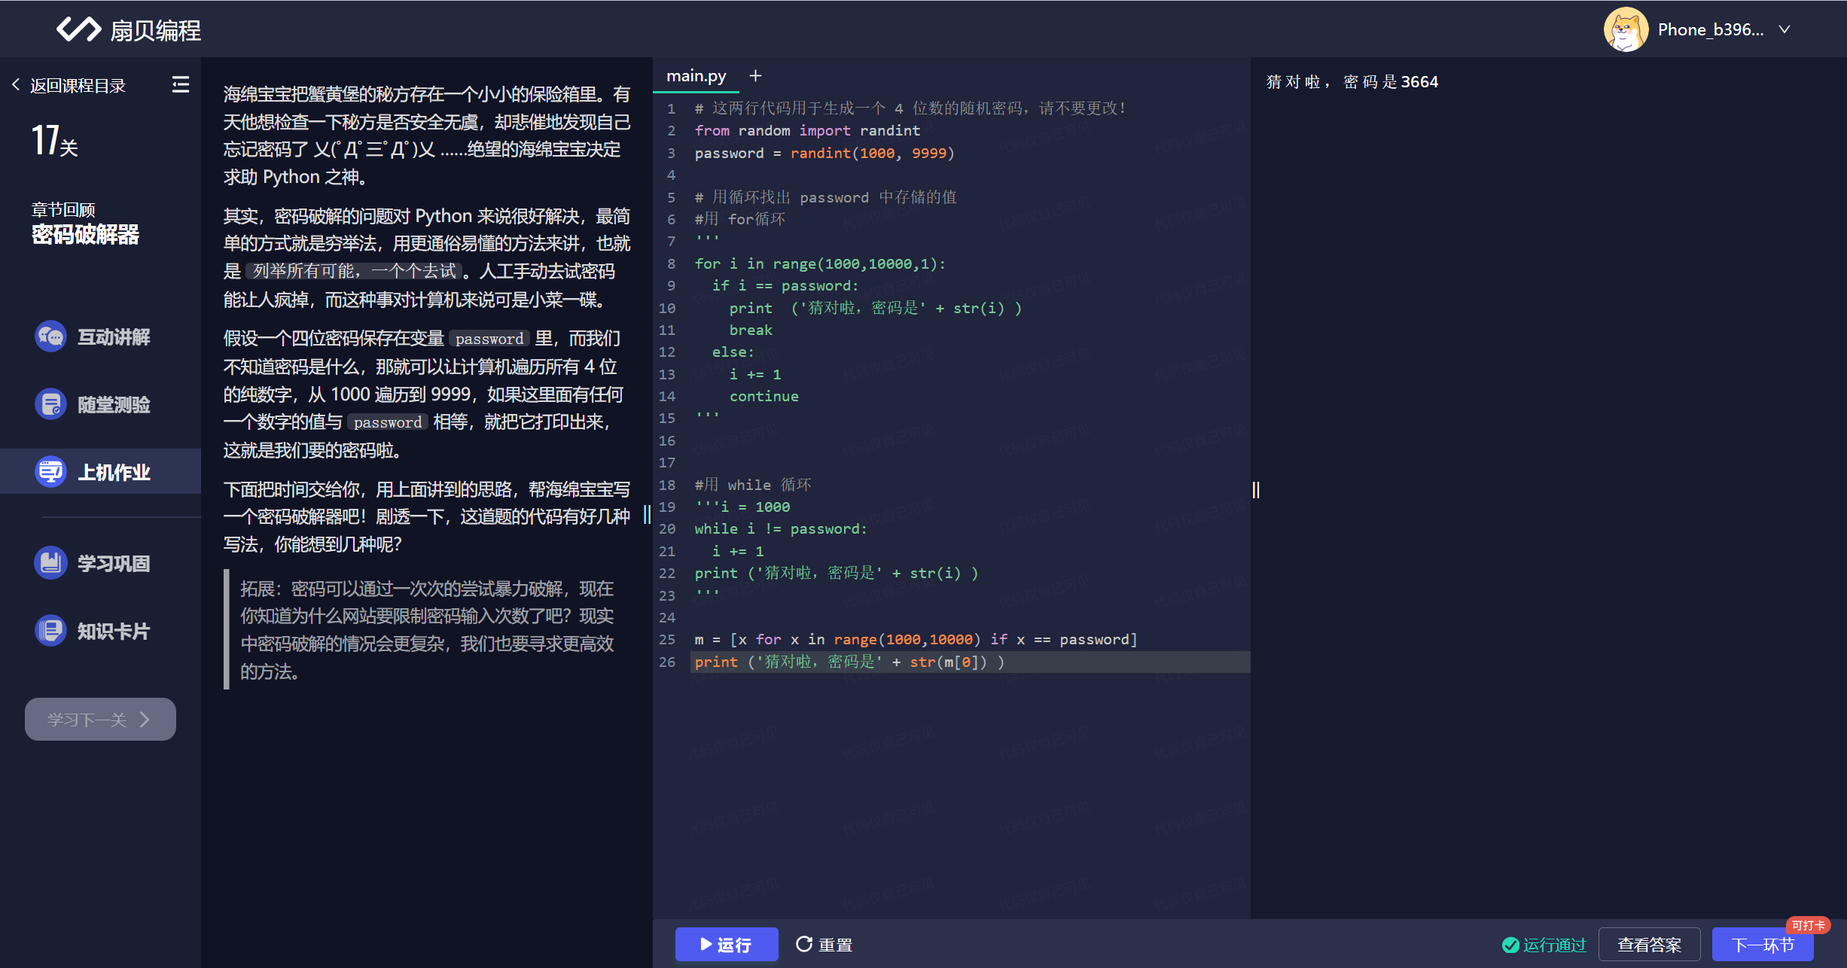Switch to main.py editor tab
1847x968 pixels.
coord(696,76)
